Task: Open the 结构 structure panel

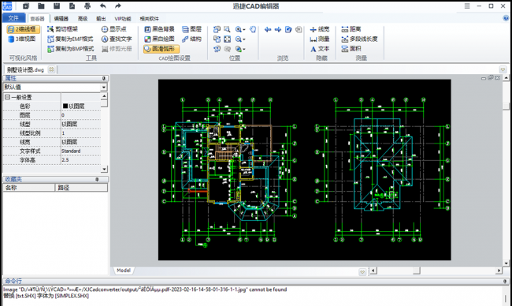Action: (x=191, y=39)
